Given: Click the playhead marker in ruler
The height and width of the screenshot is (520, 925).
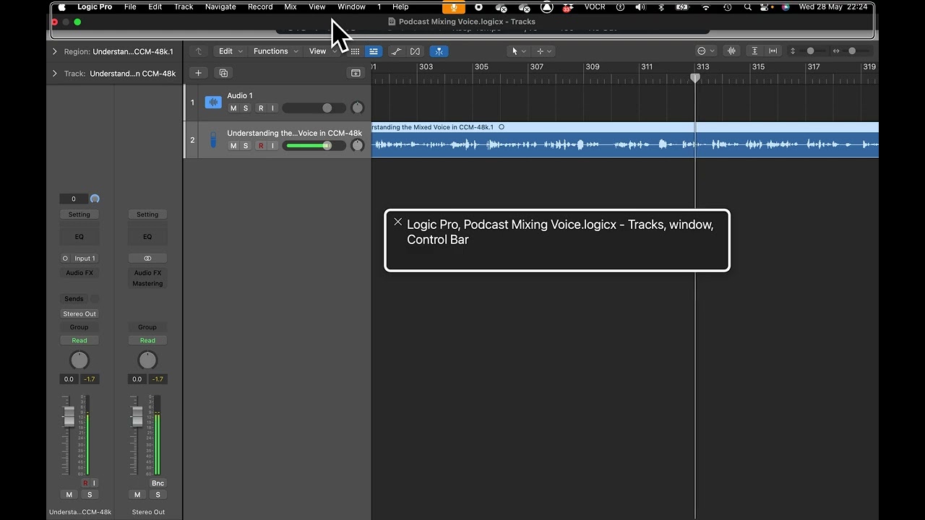Looking at the screenshot, I should [695, 78].
